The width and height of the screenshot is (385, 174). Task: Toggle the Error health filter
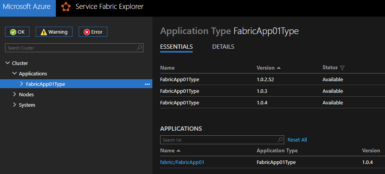tap(93, 32)
